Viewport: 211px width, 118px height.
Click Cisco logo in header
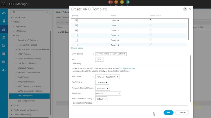click(4, 4)
